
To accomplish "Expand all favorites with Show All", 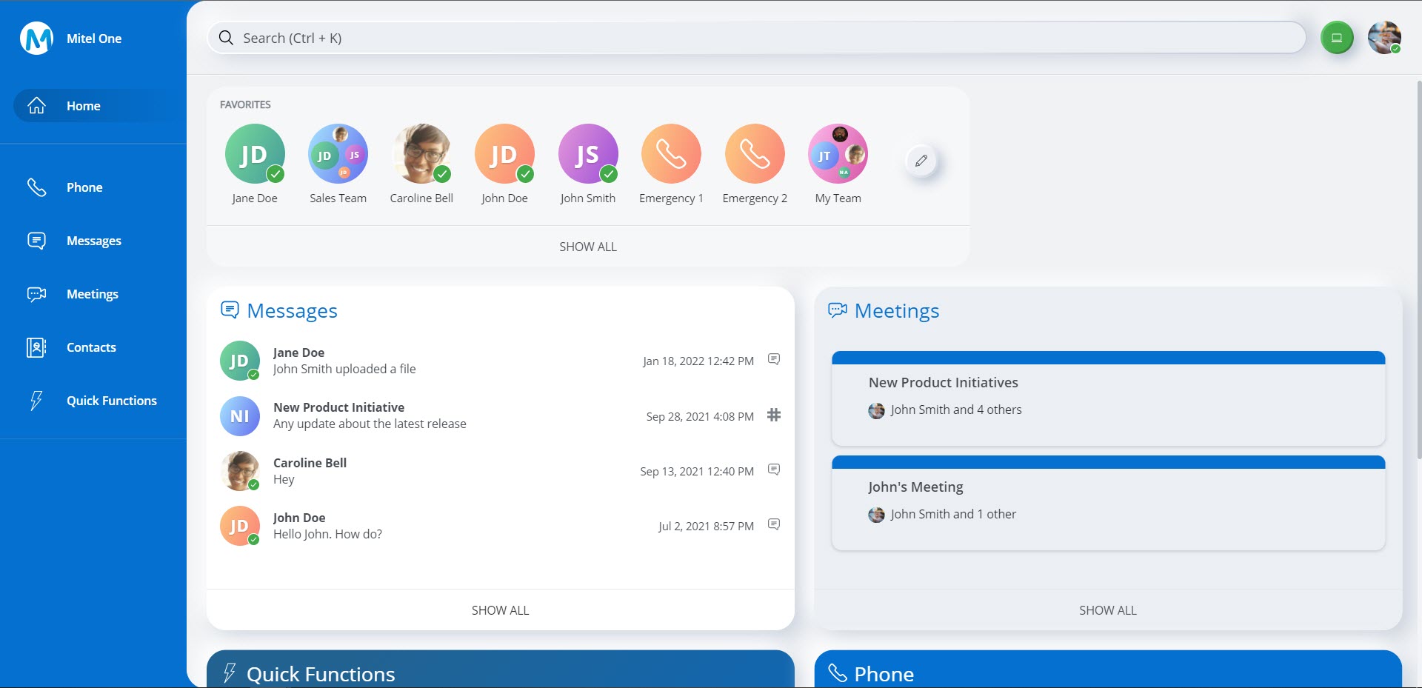I will [587, 247].
